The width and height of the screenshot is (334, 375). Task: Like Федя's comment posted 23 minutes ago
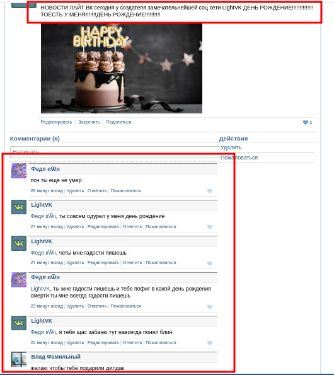[210, 307]
